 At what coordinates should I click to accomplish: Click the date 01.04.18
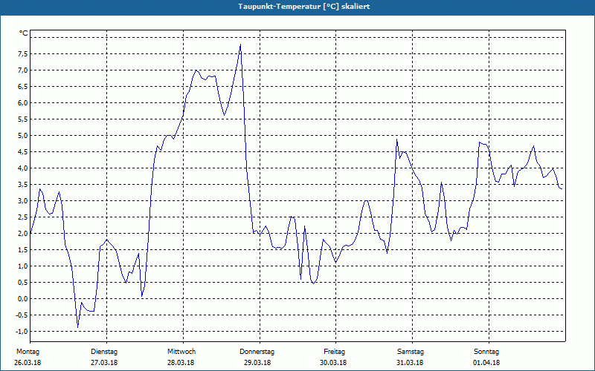pos(486,362)
